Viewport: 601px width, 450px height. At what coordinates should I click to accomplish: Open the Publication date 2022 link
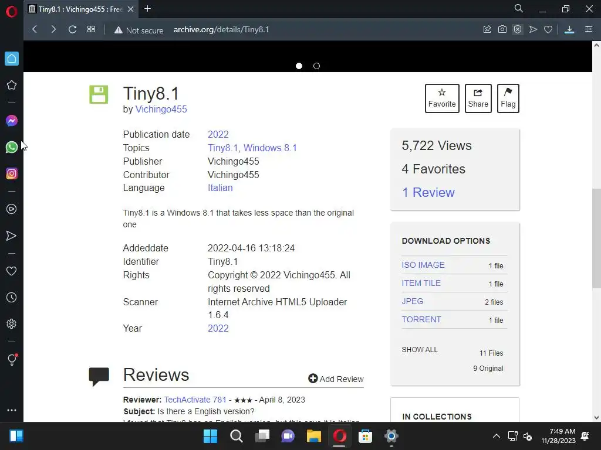[x=218, y=134]
